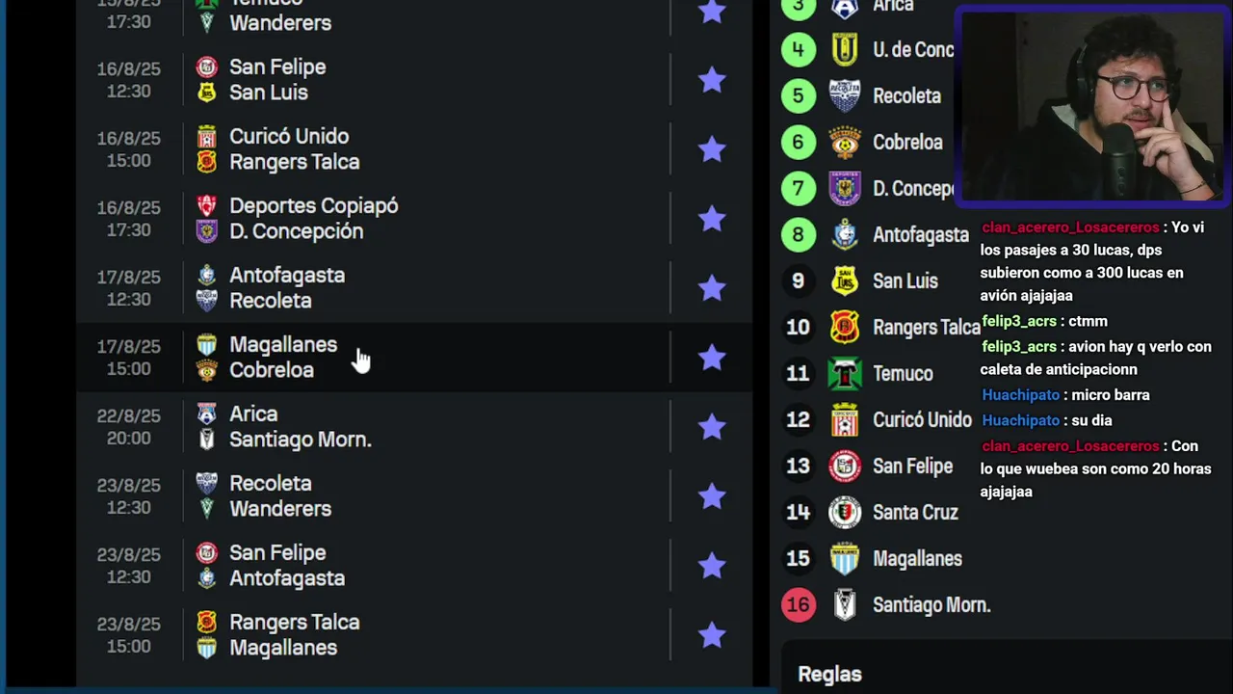Click the Recoleta crest in standings
1233x694 pixels.
tap(845, 96)
